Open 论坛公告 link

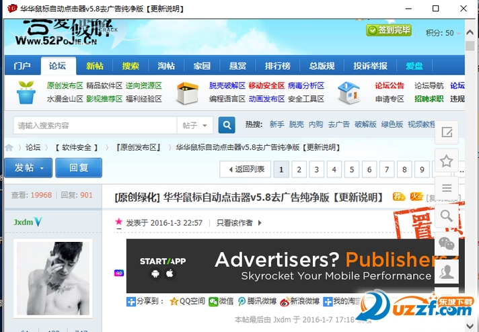[390, 86]
